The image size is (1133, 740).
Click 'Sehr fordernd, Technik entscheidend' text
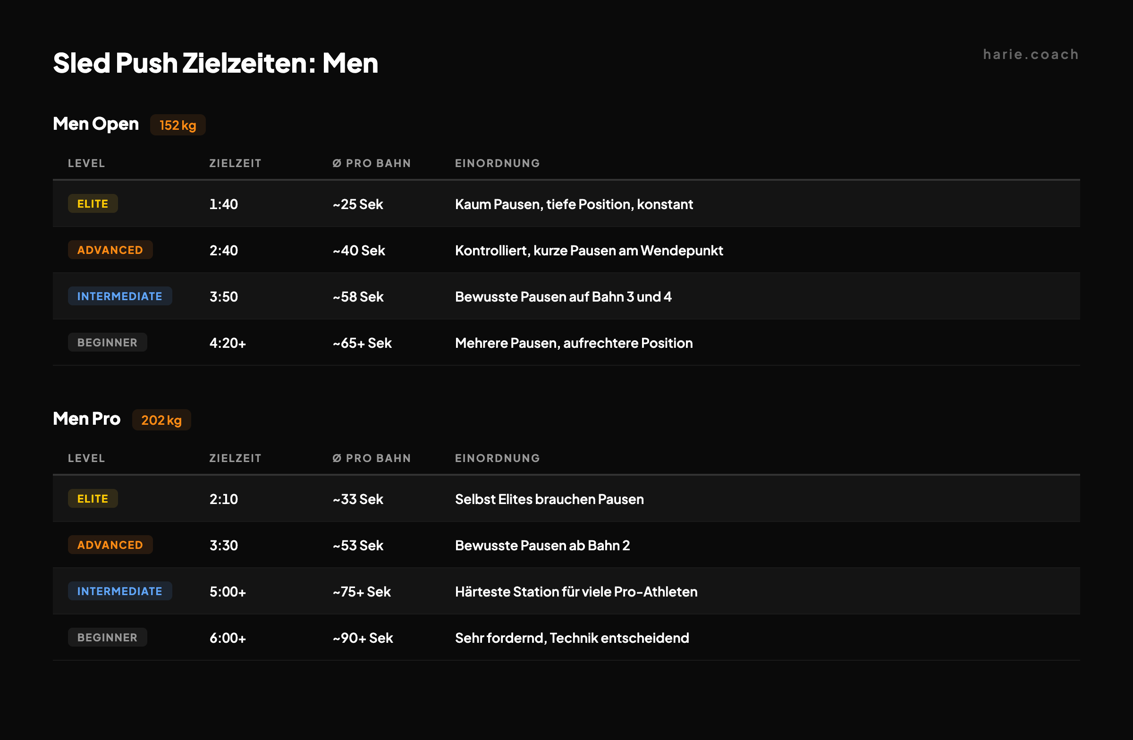pos(572,638)
